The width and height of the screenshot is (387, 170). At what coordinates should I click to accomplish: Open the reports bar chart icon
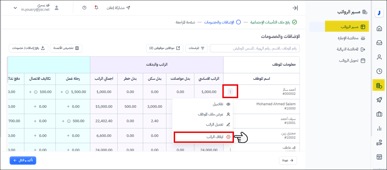pos(379,128)
